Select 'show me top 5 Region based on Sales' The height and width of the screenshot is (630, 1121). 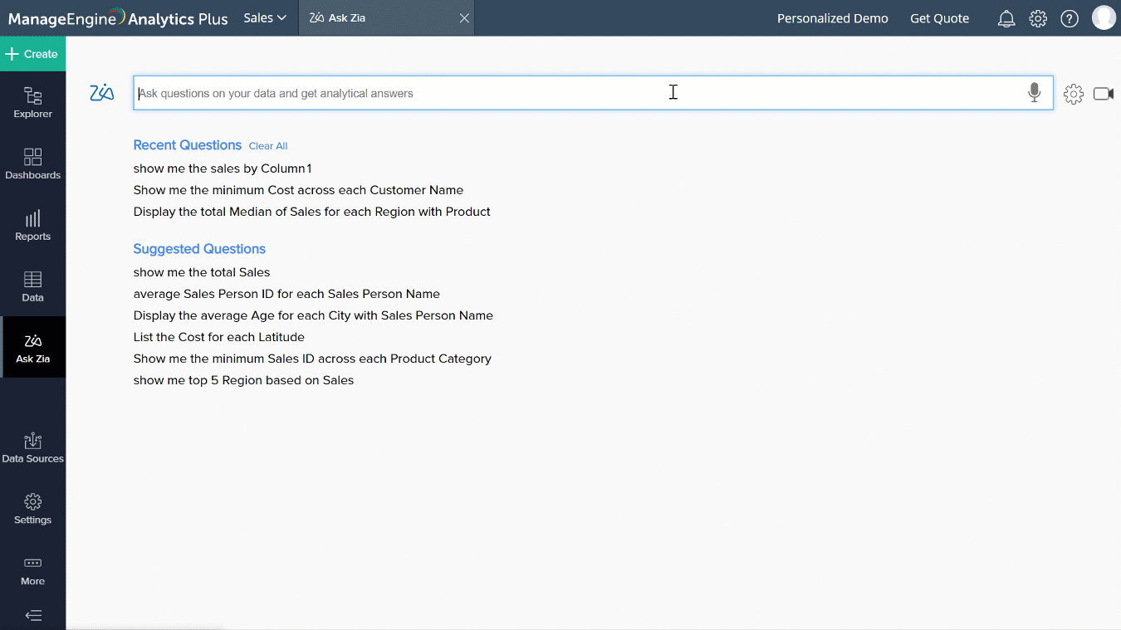coord(243,380)
